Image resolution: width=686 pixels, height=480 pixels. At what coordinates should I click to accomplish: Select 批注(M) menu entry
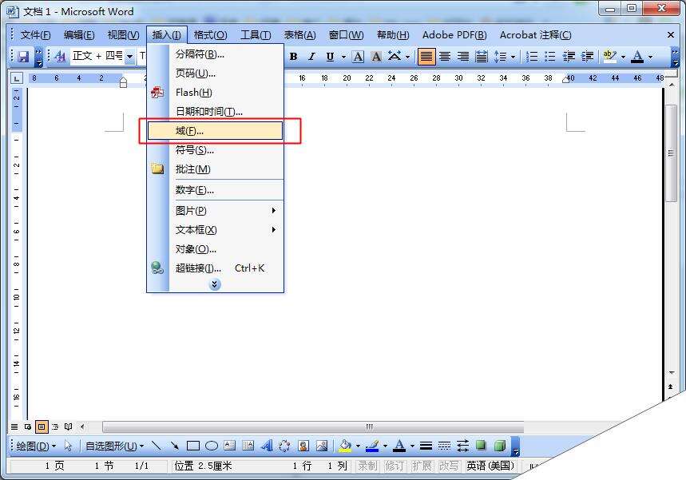tap(215, 169)
